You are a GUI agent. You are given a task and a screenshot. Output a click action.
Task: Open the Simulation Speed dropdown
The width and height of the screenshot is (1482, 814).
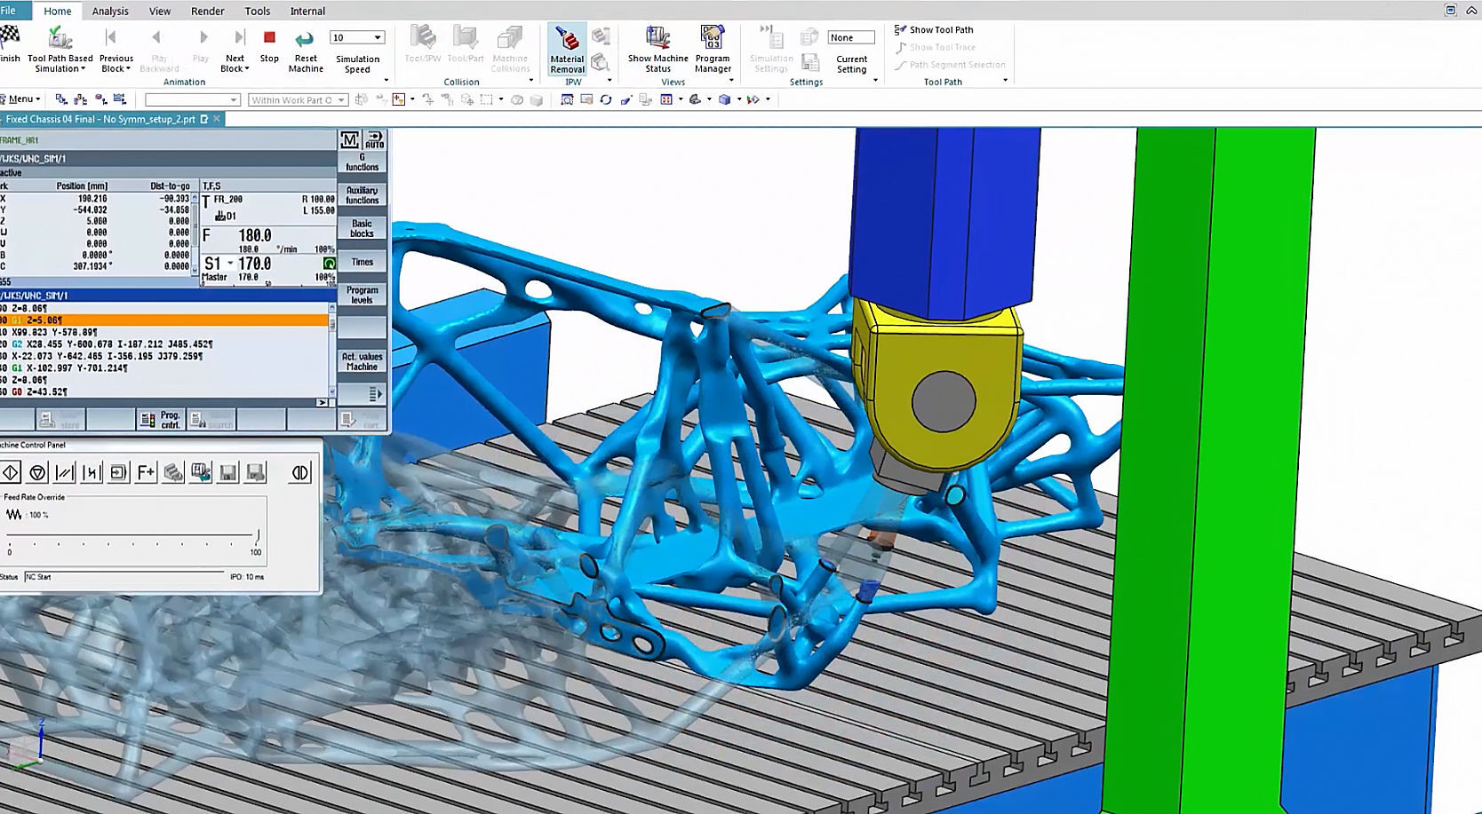(x=378, y=37)
